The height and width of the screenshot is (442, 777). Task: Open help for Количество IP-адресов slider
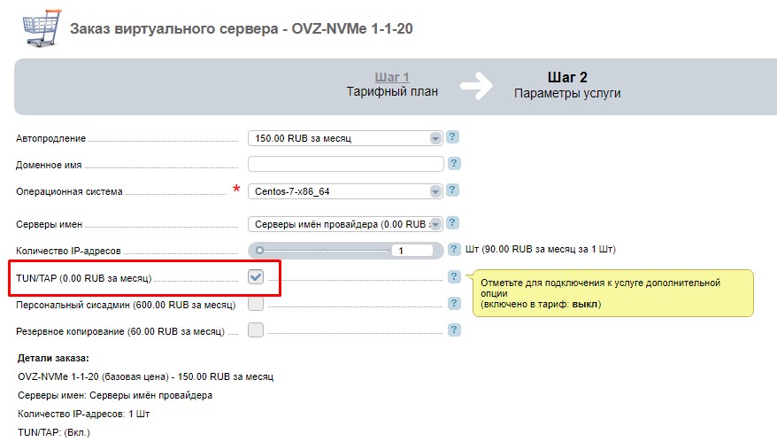pyautogui.click(x=454, y=249)
